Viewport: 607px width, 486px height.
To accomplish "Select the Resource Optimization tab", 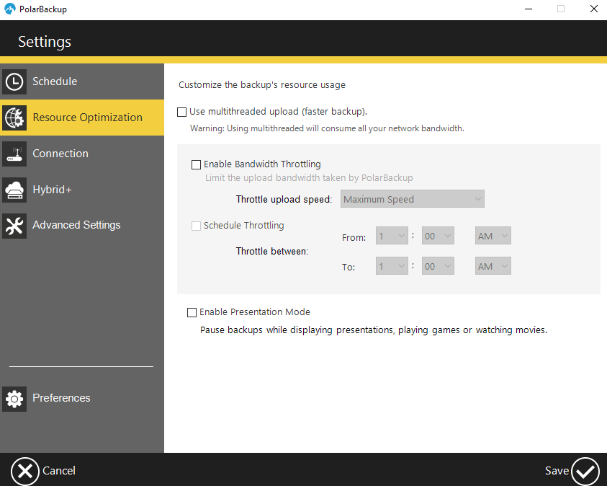I will [82, 118].
